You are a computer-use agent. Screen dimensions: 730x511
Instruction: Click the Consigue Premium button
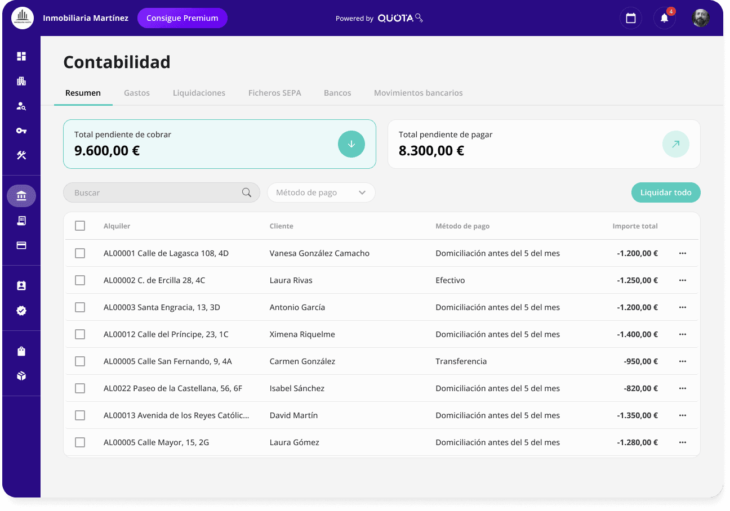[182, 18]
